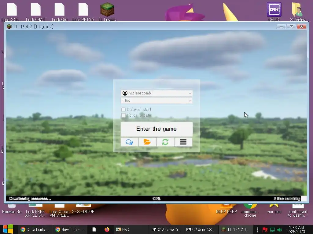
Task: Open the chat/support speech bubble icon
Action: click(129, 142)
